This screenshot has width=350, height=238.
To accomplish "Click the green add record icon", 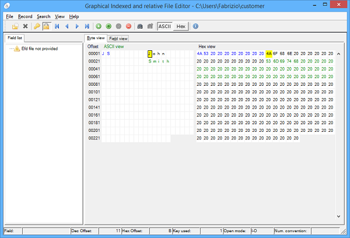I will pos(99,26).
